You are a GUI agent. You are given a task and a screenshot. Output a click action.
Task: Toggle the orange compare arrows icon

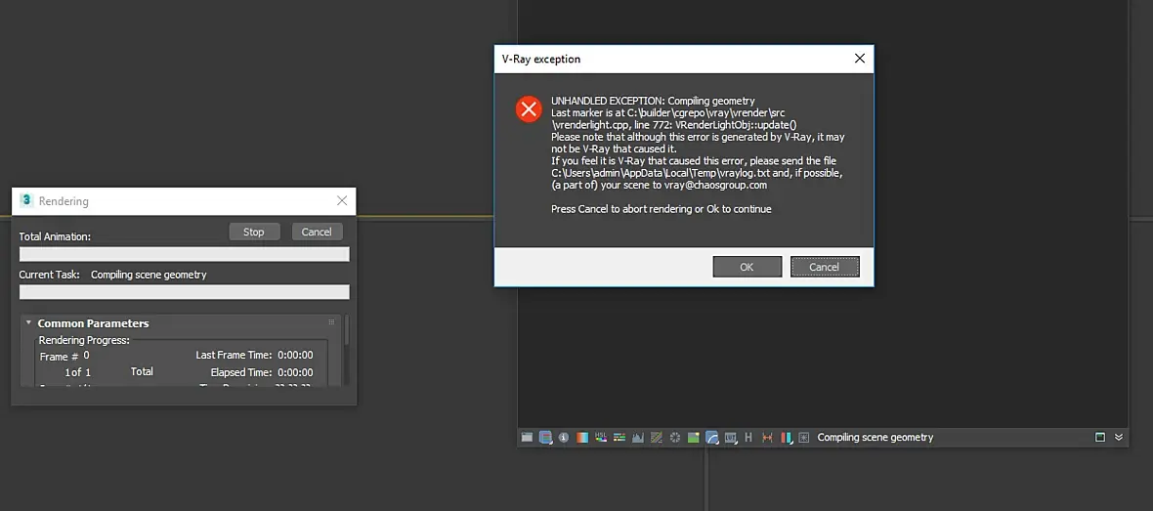(768, 437)
